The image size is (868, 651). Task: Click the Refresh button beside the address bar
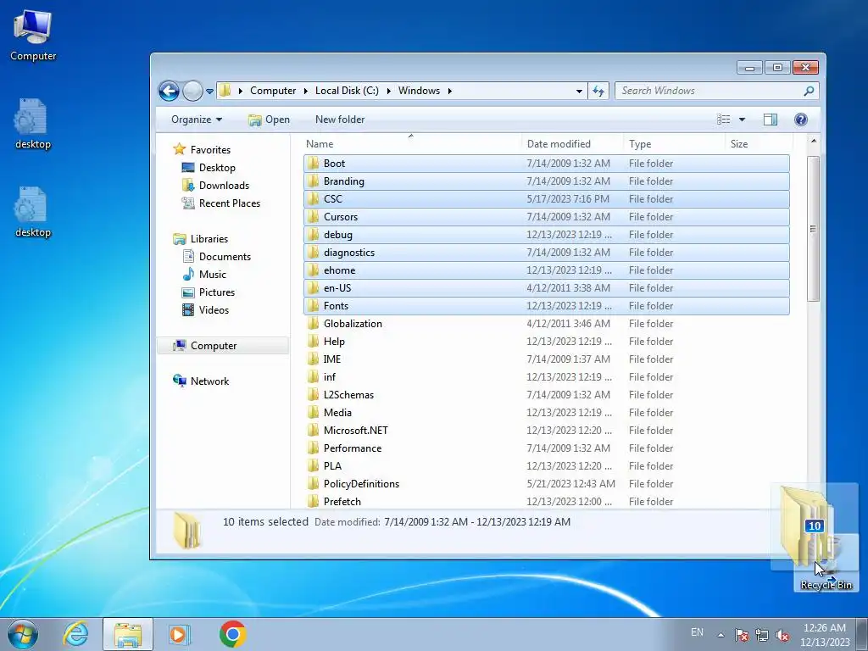(x=598, y=91)
